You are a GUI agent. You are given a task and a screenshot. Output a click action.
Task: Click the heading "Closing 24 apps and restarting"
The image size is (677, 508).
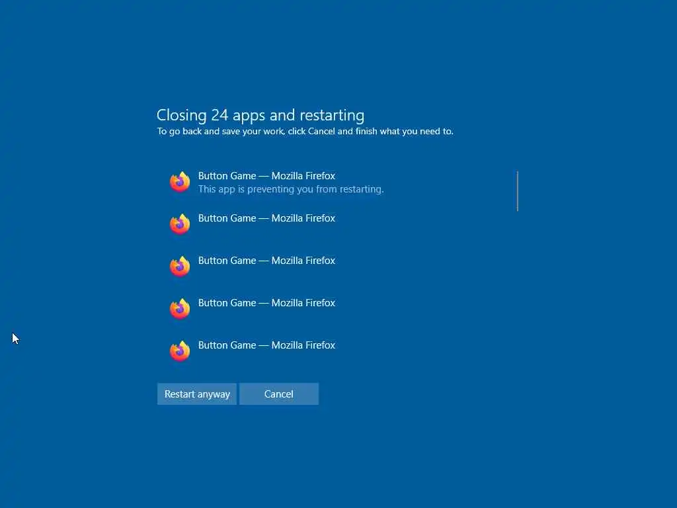[x=260, y=115]
